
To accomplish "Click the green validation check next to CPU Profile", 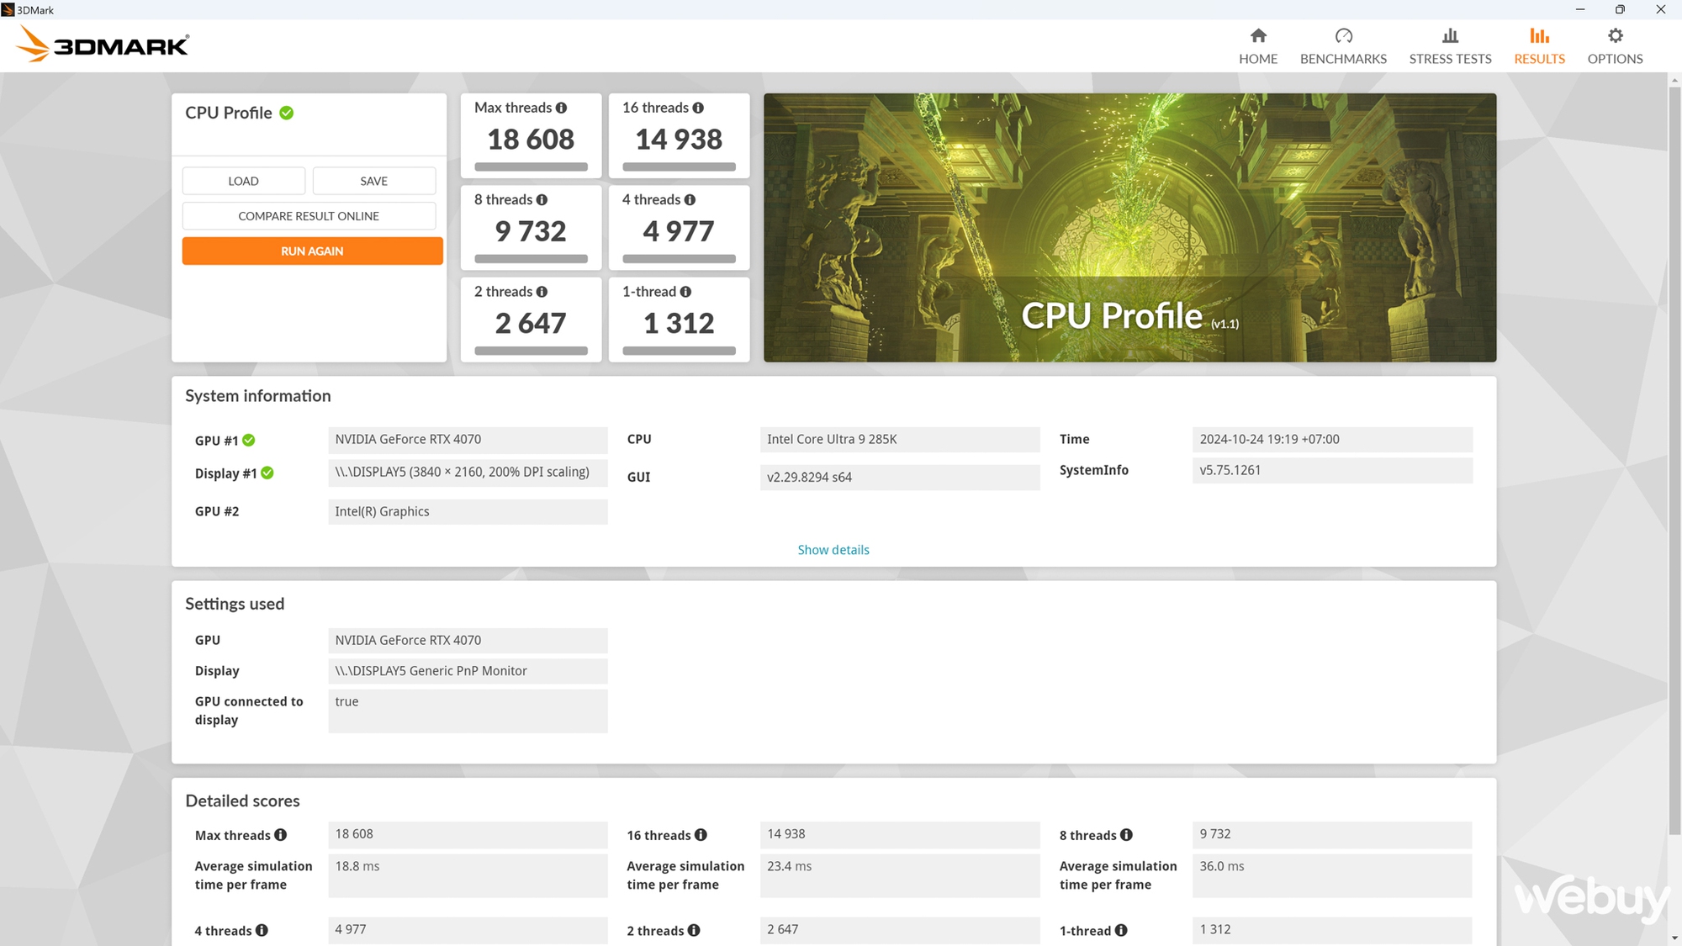I will (x=287, y=113).
